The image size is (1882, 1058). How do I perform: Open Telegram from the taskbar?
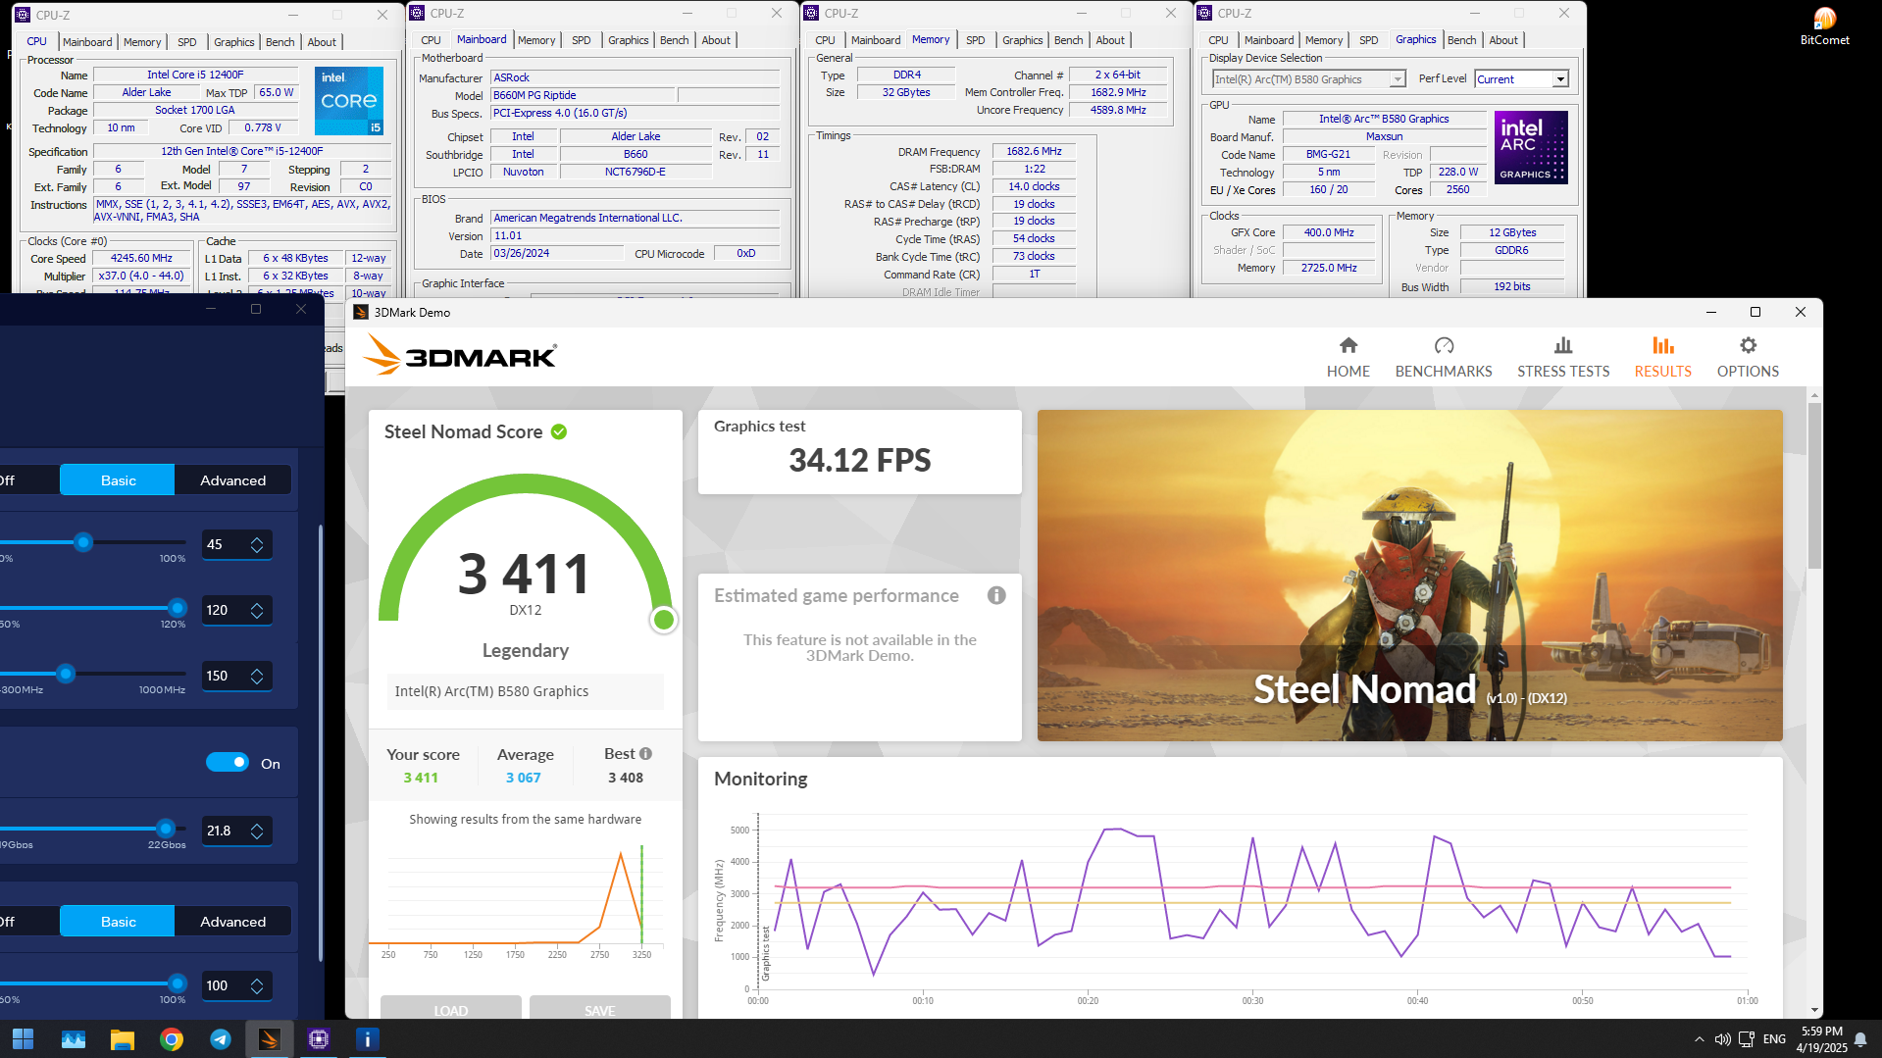pyautogui.click(x=221, y=1038)
